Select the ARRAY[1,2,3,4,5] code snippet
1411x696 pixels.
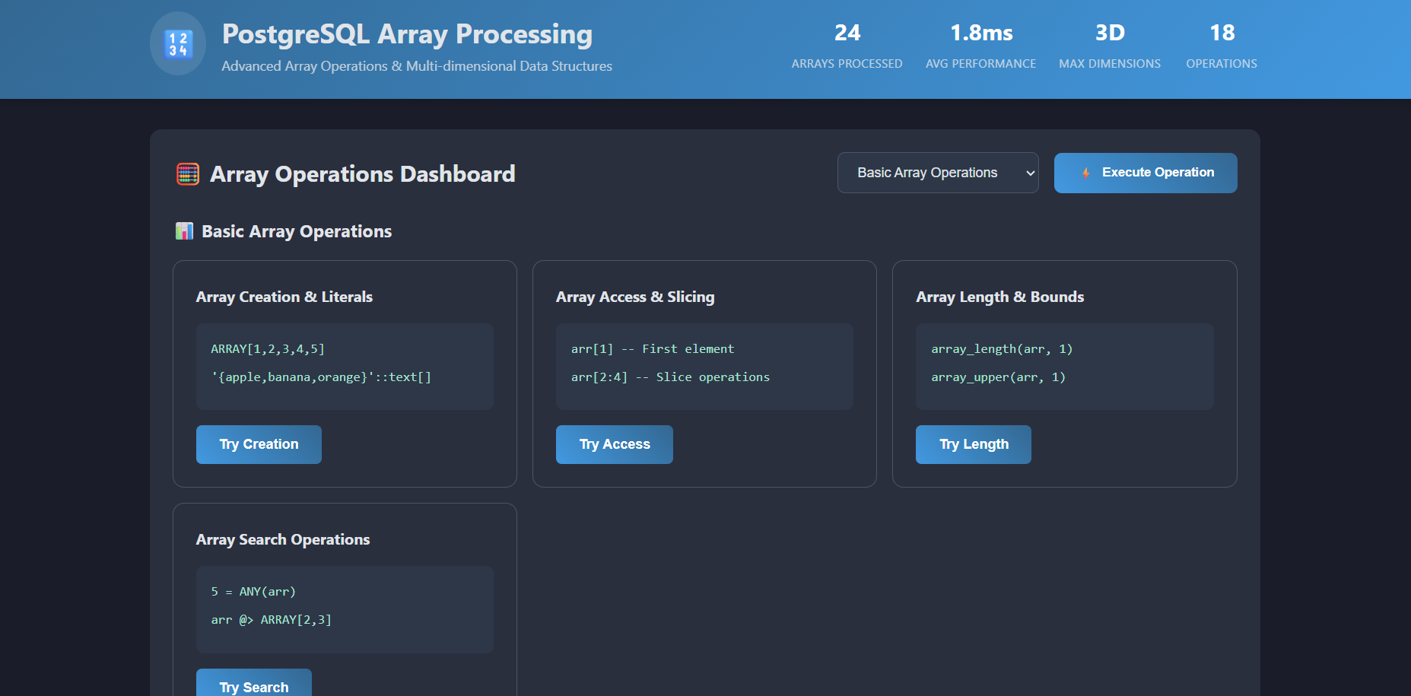click(x=268, y=348)
